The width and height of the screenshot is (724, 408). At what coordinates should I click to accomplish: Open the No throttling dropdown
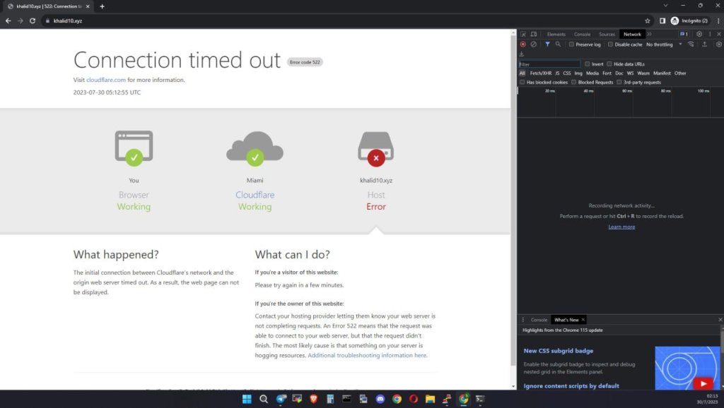point(663,44)
